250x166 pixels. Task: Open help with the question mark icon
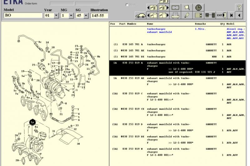click(239, 7)
